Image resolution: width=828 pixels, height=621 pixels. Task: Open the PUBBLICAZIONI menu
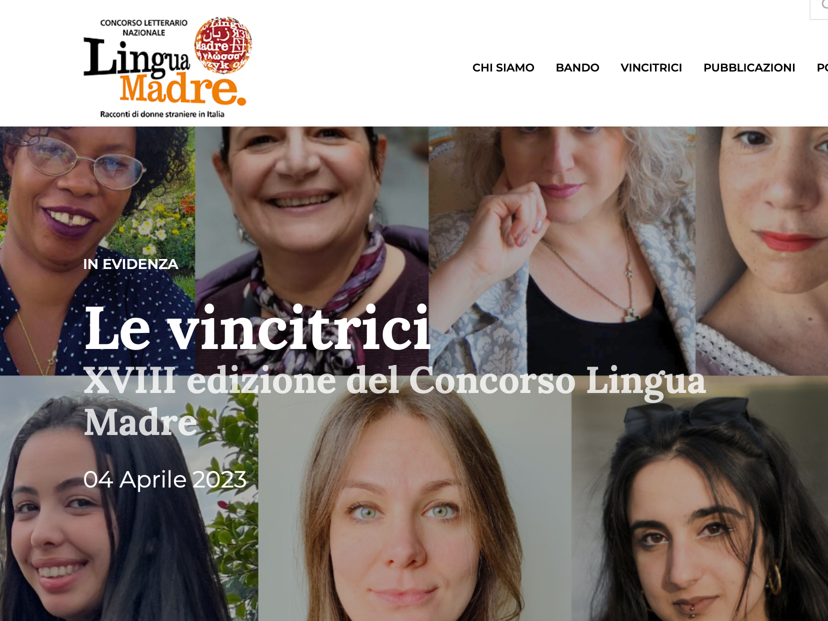[x=749, y=67]
